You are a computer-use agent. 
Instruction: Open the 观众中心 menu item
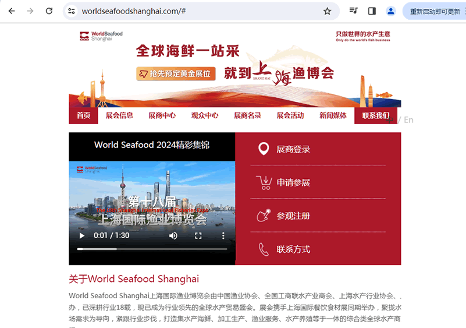[x=205, y=115]
